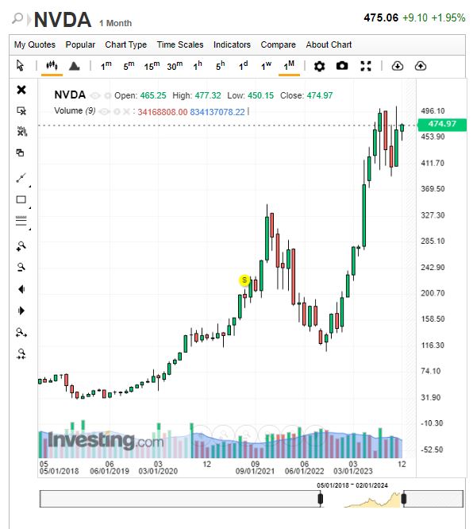Grab the left handle of range slider
The height and width of the screenshot is (529, 473).
pos(321,499)
